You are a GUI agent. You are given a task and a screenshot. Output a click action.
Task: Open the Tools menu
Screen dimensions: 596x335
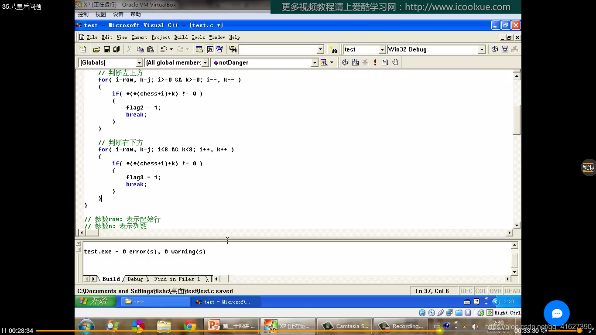(198, 37)
